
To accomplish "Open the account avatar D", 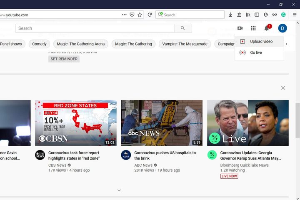I will tap(282, 28).
